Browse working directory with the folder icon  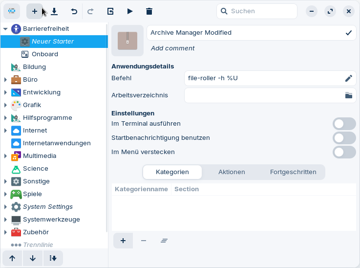pyautogui.click(x=348, y=95)
